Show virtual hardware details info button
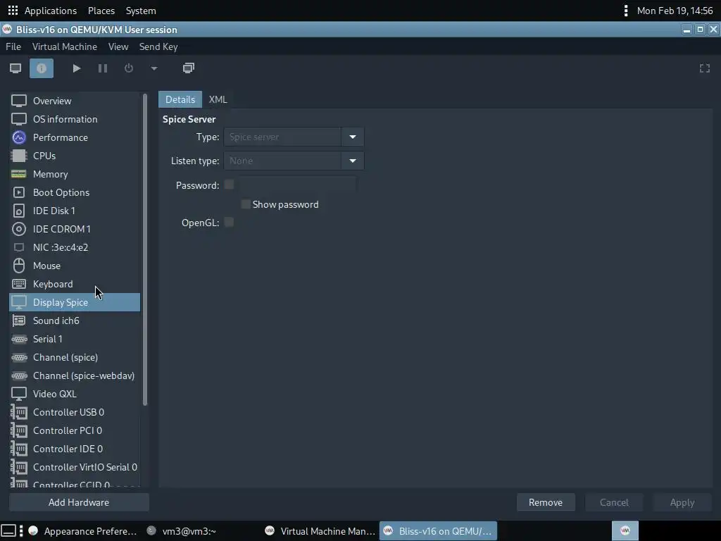721x541 pixels. point(42,68)
